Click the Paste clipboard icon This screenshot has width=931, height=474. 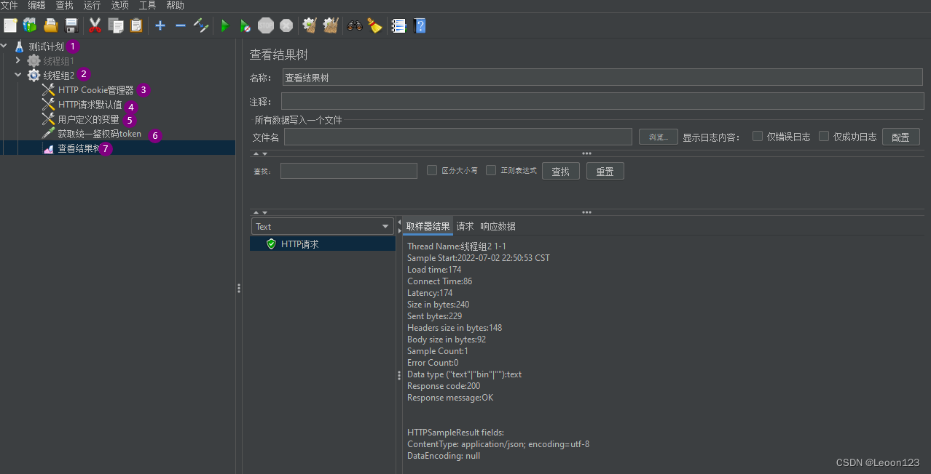(x=136, y=25)
